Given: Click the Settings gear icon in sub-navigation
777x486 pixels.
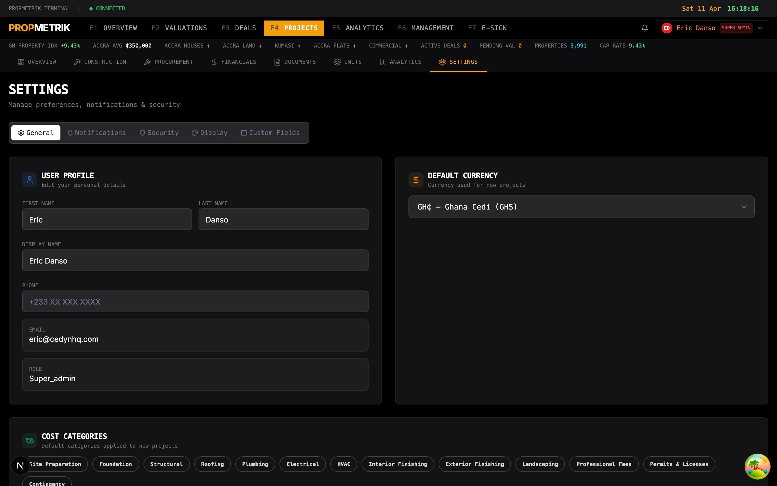Looking at the screenshot, I should point(442,62).
